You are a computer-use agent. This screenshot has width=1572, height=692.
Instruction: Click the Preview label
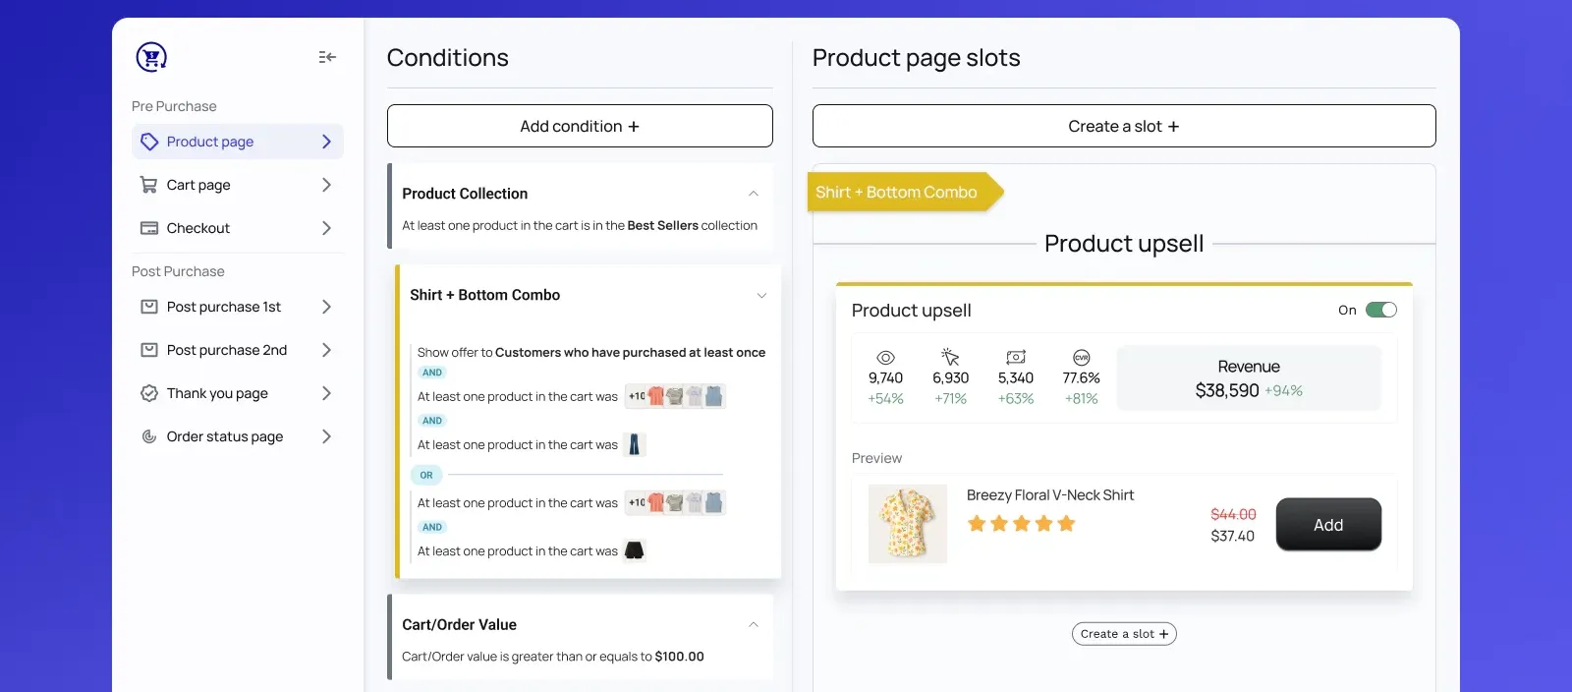pos(876,458)
